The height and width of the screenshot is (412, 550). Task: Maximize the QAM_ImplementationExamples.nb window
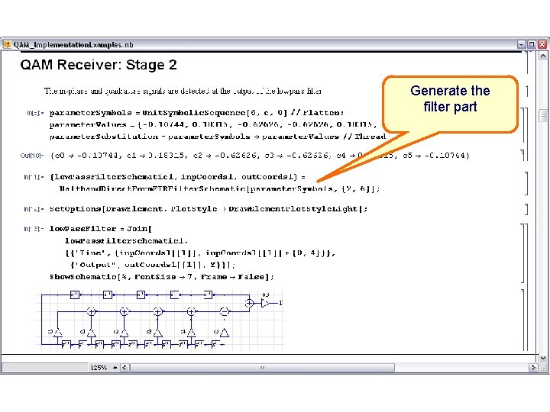(532, 44)
